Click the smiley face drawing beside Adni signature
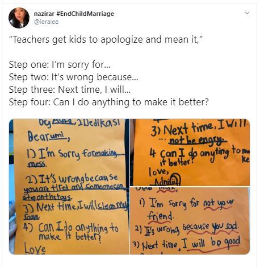 (x=175, y=180)
